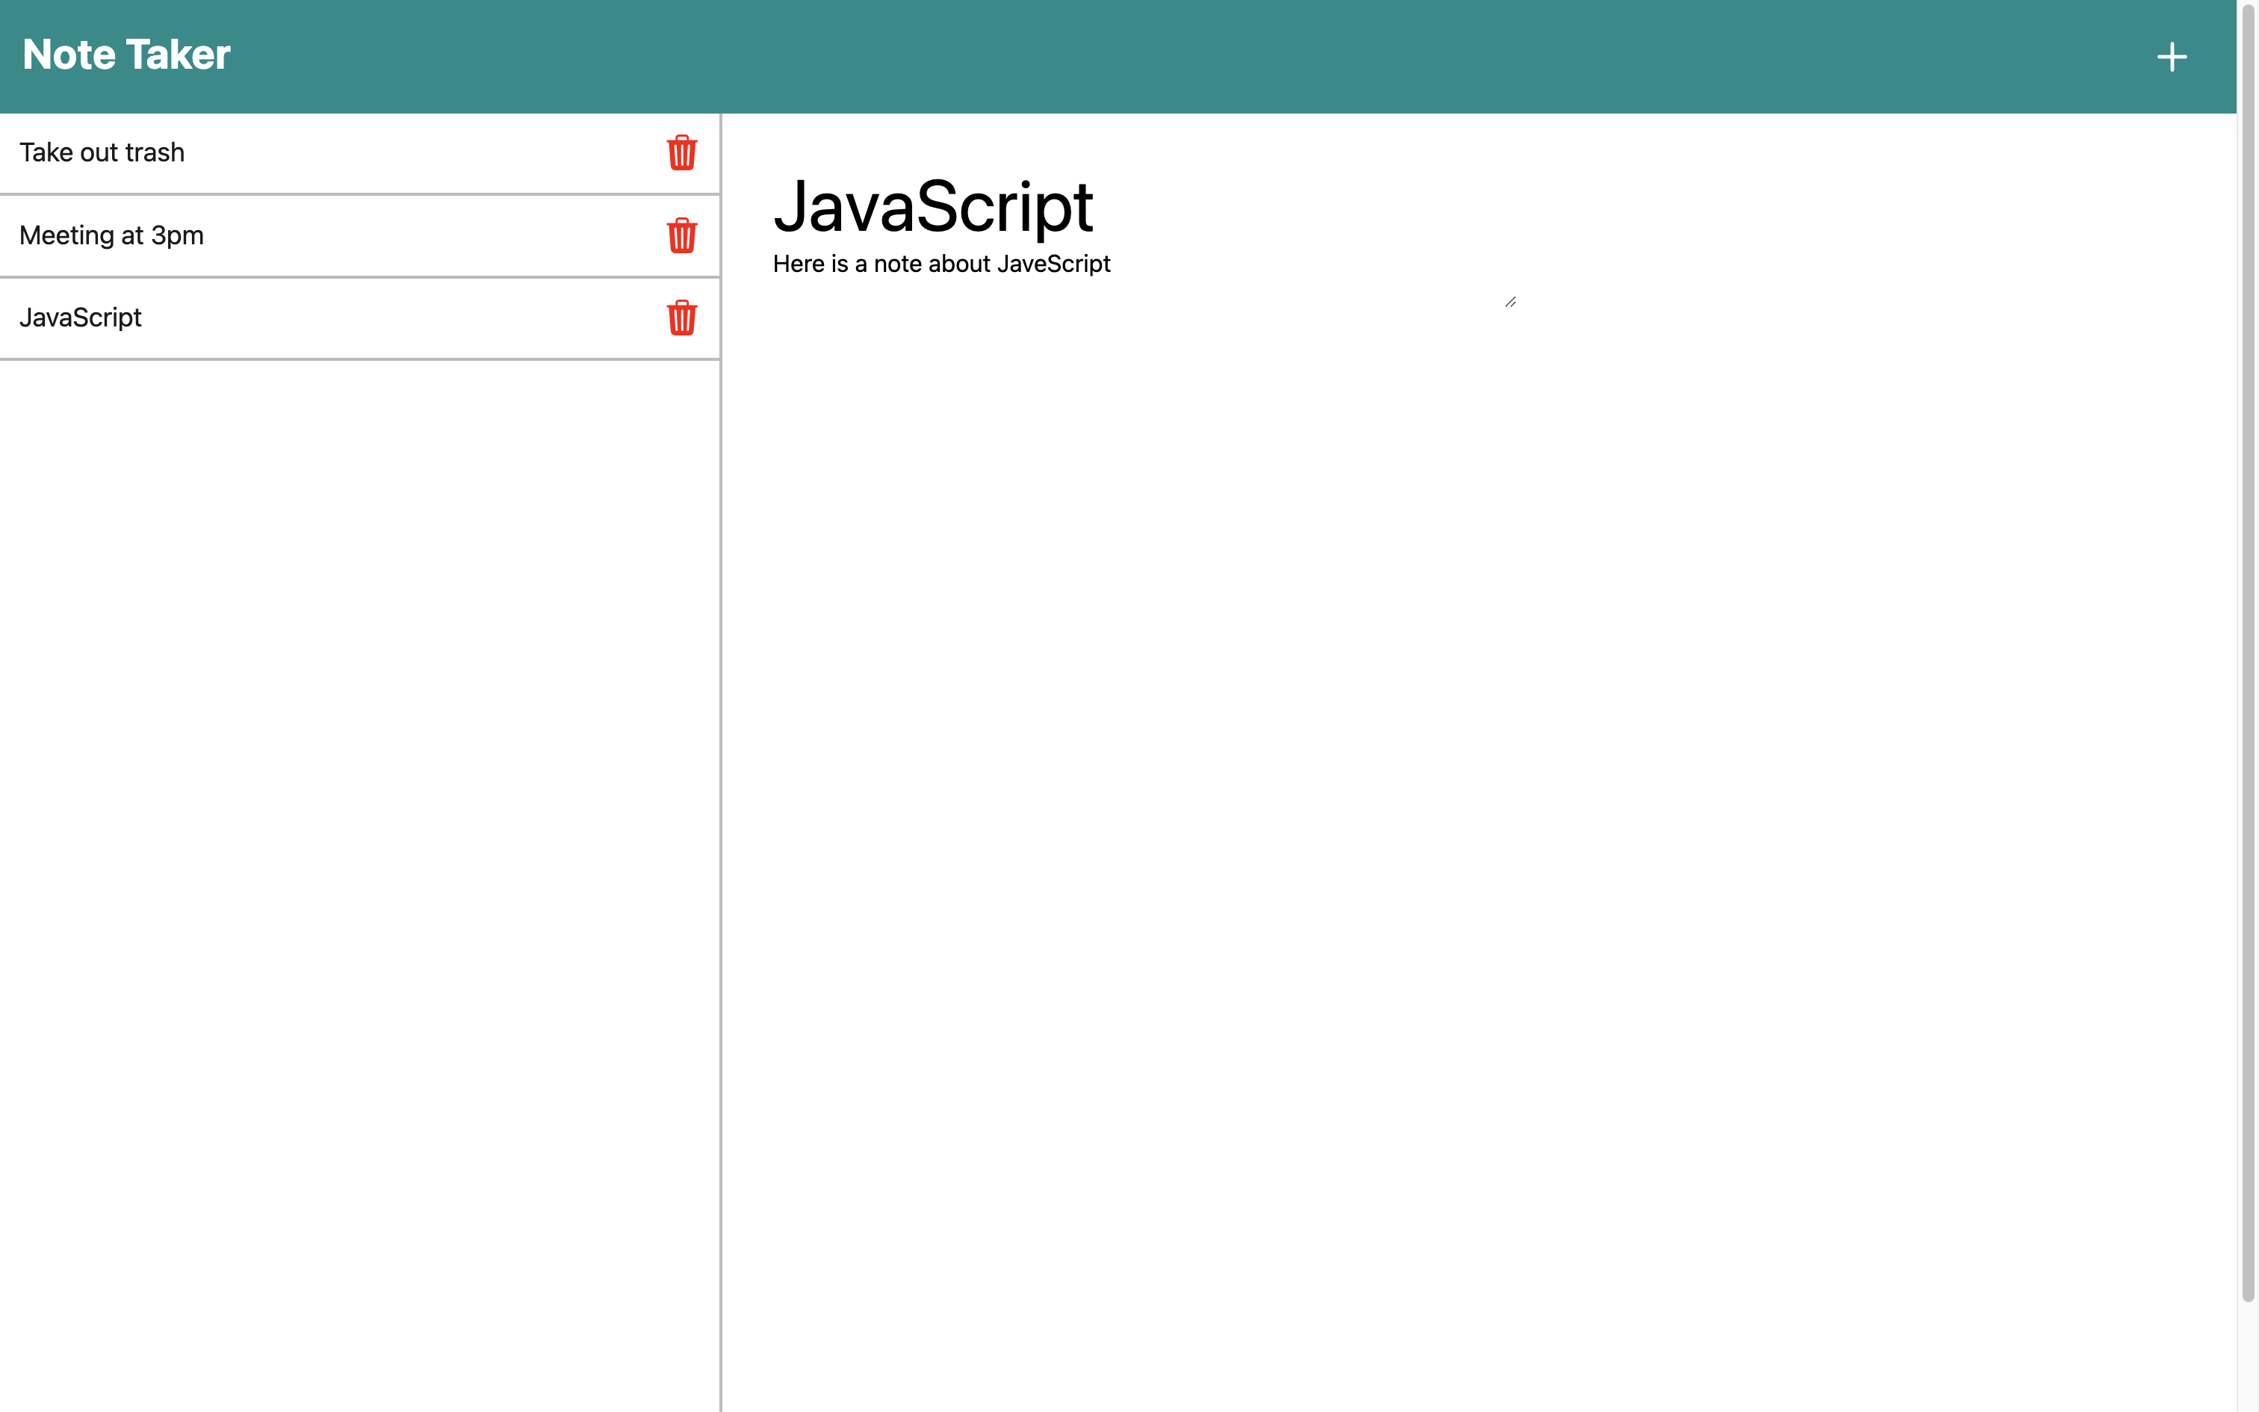Click the plus icon to add new note
Image resolution: width=2259 pixels, height=1412 pixels.
coord(2172,57)
